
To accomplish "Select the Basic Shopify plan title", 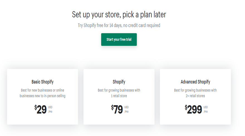I will click(43, 82).
